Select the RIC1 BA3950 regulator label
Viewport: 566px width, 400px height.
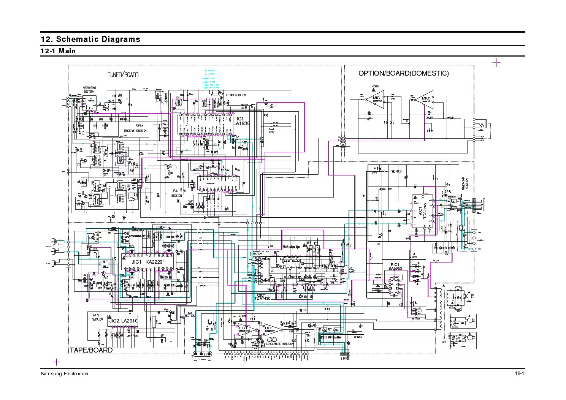click(395, 267)
